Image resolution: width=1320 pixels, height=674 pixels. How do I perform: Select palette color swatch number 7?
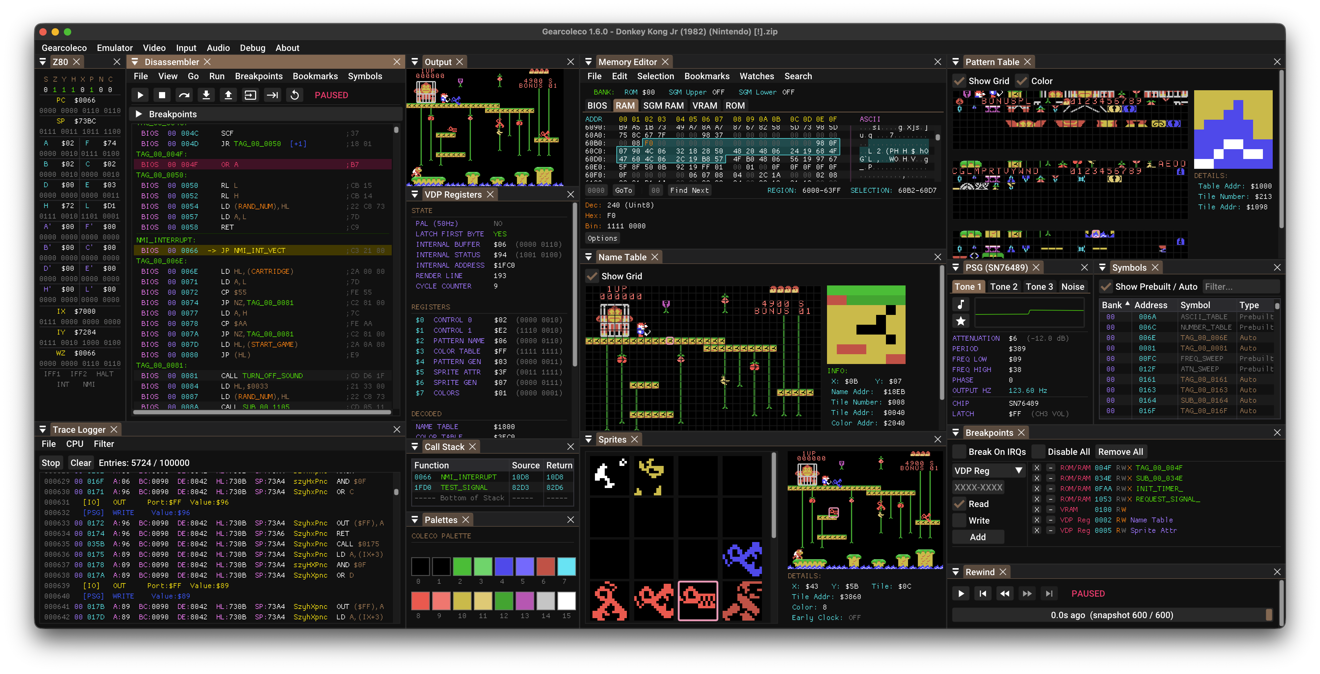[566, 567]
